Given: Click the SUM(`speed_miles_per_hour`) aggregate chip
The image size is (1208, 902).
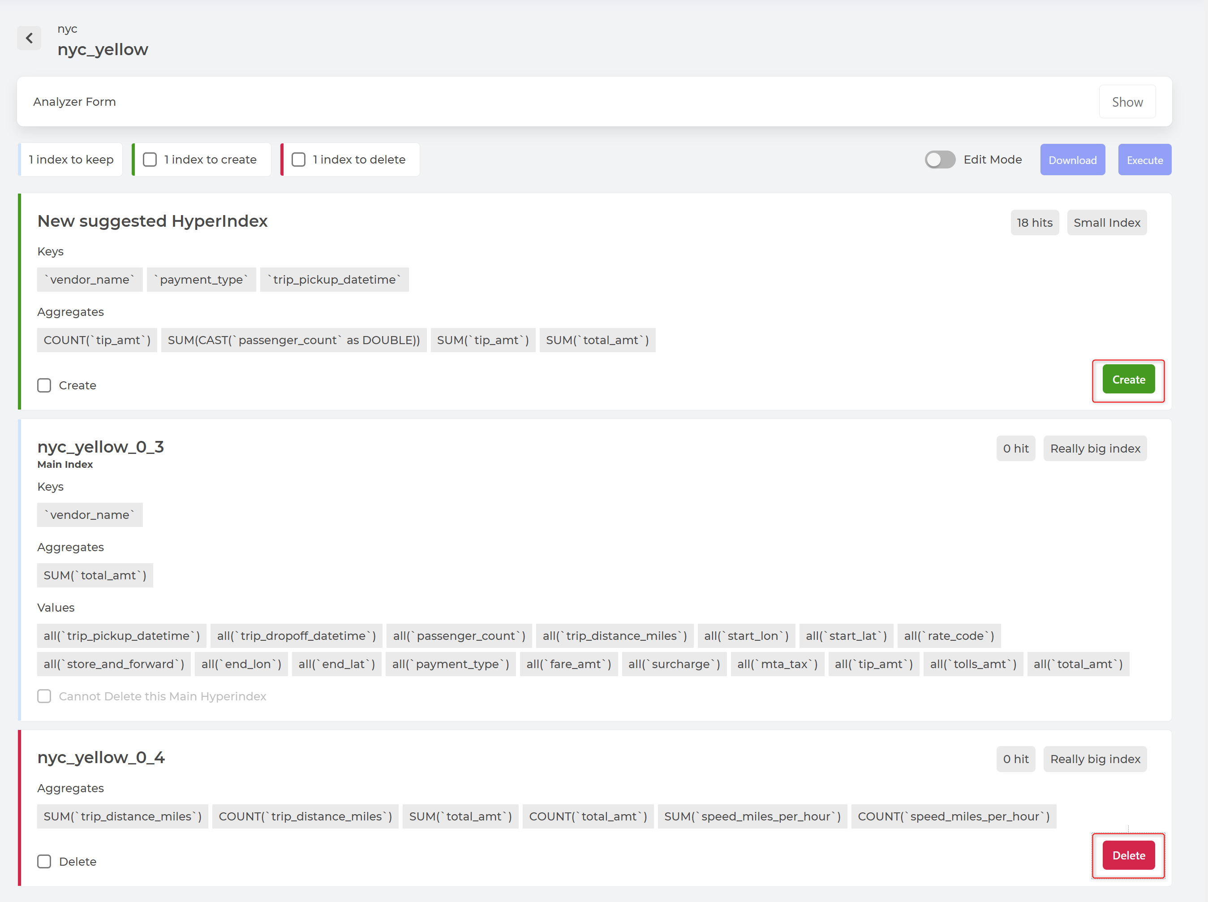Looking at the screenshot, I should [x=752, y=816].
